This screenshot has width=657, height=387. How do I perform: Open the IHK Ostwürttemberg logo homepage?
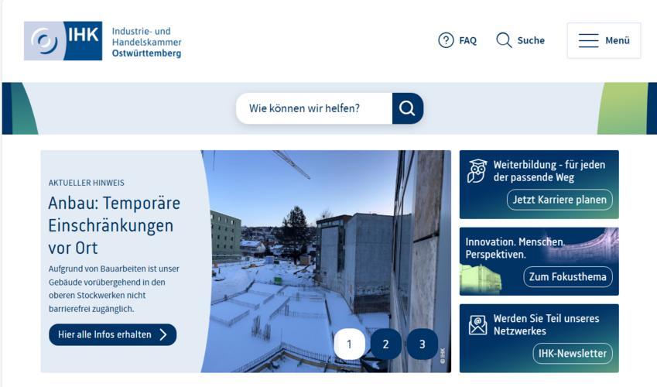(103, 41)
